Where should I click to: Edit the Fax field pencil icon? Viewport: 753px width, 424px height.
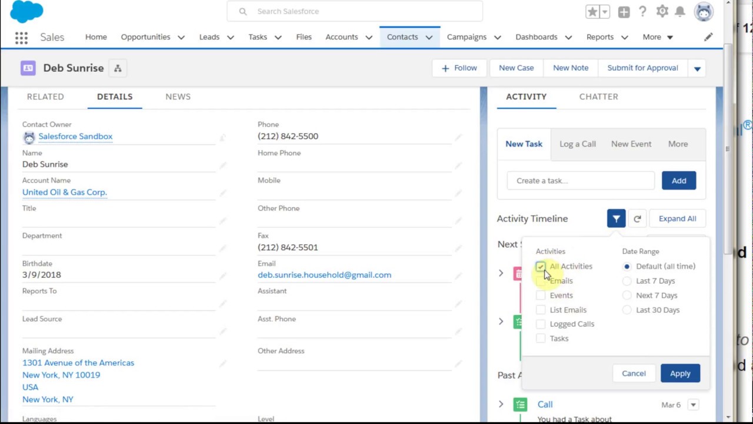click(458, 249)
